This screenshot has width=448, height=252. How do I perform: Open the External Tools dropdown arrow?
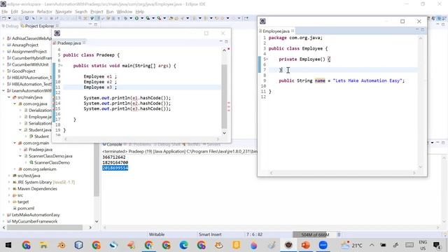pyautogui.click(x=164, y=18)
